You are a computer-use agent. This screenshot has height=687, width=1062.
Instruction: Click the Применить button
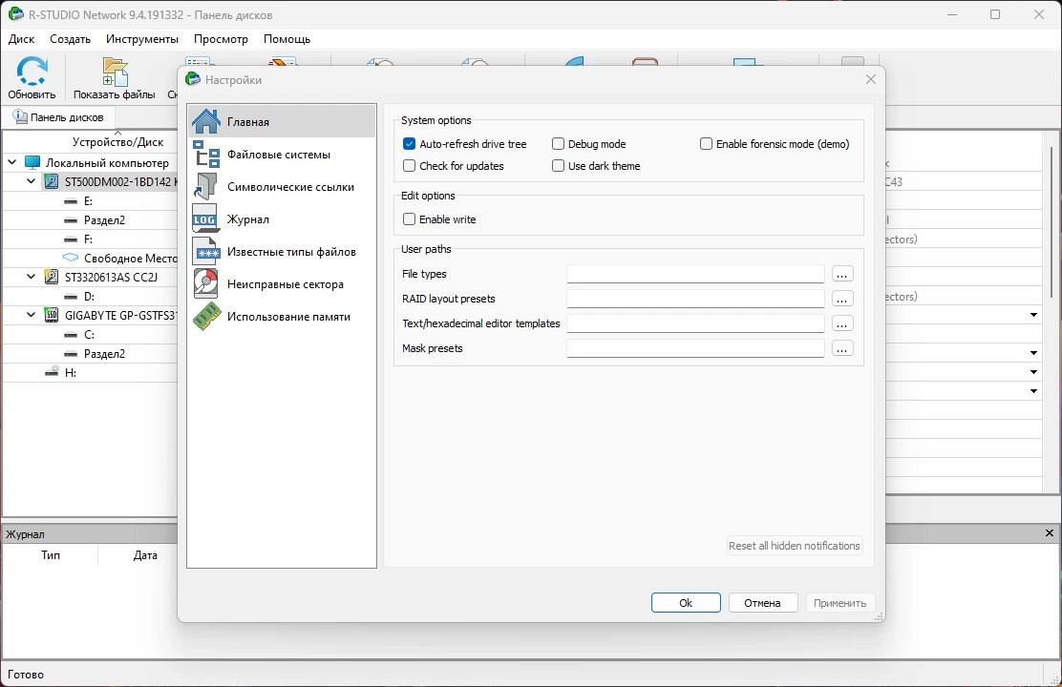pos(839,602)
